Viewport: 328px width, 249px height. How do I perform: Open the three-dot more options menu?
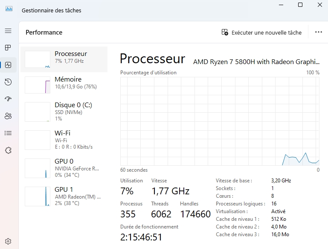318,32
